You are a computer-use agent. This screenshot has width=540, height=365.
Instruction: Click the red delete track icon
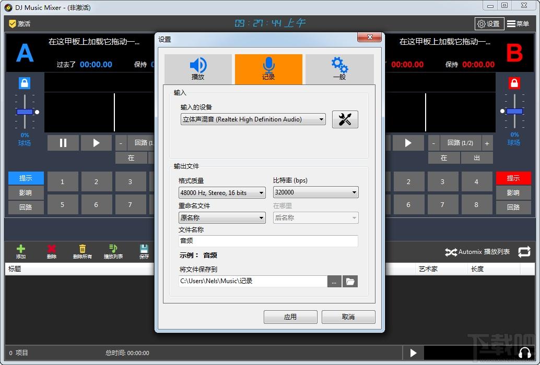51,249
